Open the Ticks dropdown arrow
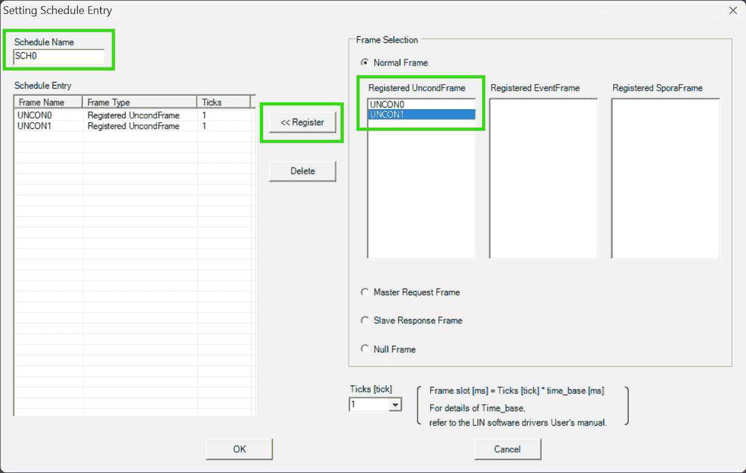This screenshot has height=473, width=746. [395, 405]
